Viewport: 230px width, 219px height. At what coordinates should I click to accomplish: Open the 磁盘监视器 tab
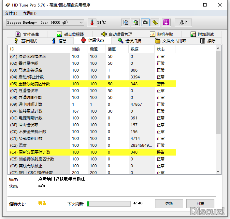pos(70,34)
